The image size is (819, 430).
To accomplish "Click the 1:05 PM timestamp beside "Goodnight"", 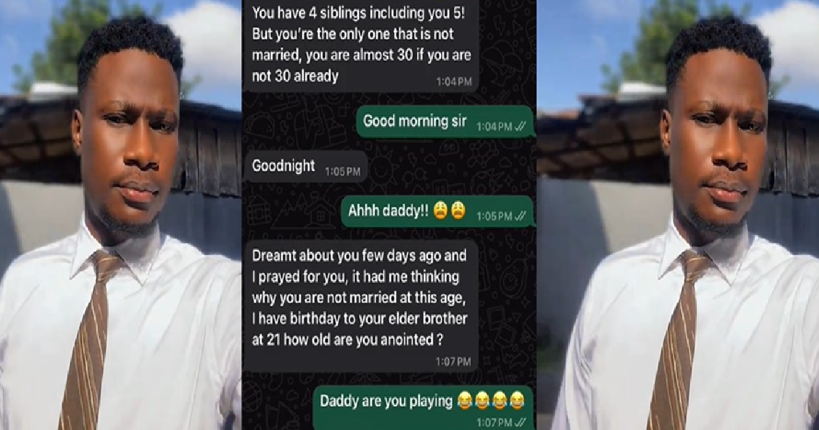I will point(343,172).
